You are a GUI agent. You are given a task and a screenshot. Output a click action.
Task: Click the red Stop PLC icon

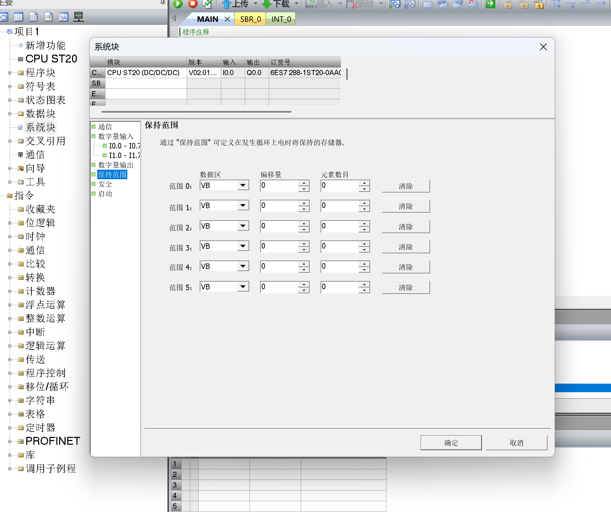[x=193, y=4]
